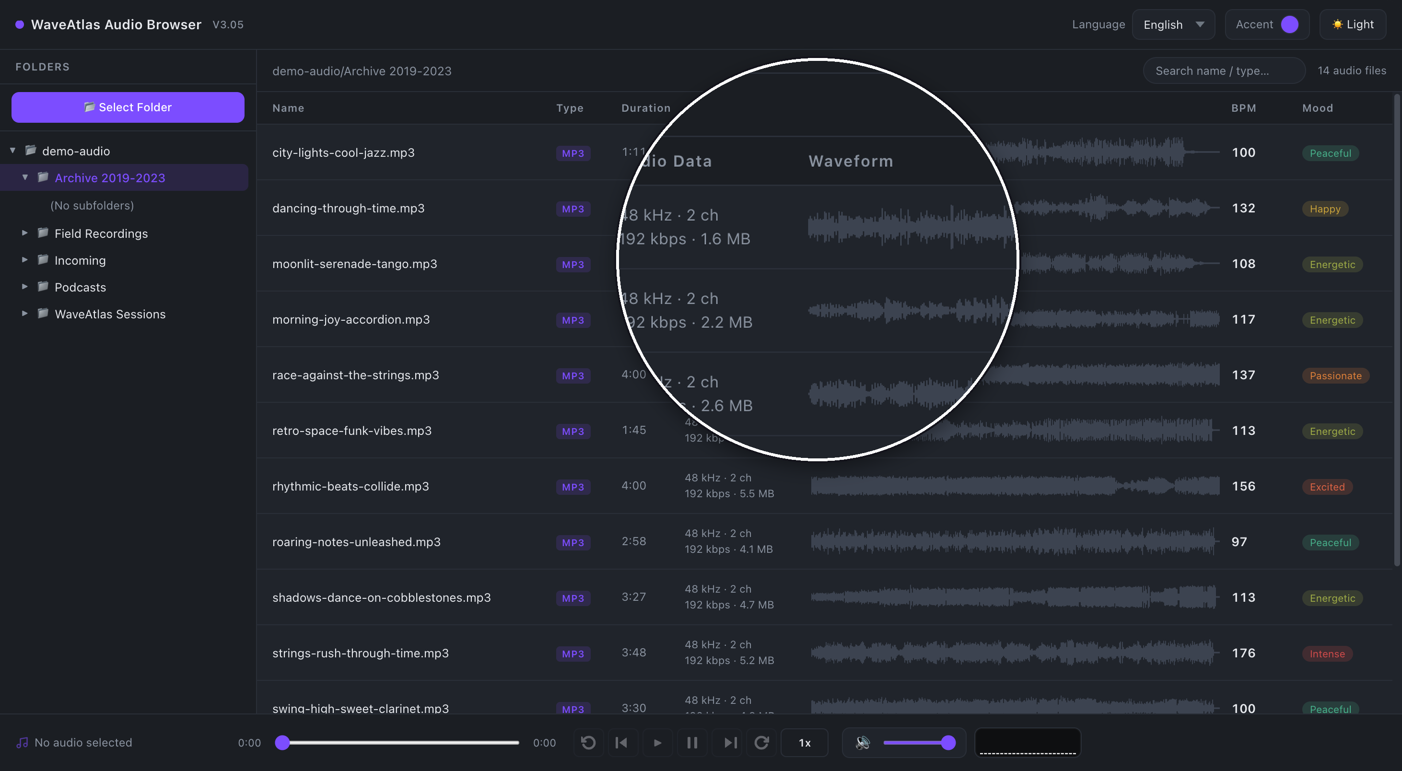Mute audio with the speaker icon

[x=863, y=743]
